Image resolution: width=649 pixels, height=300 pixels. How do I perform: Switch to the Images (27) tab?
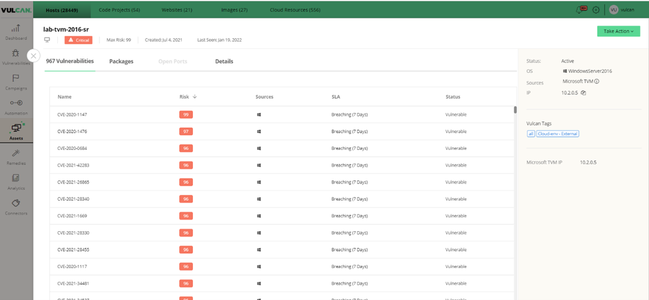pyautogui.click(x=235, y=10)
